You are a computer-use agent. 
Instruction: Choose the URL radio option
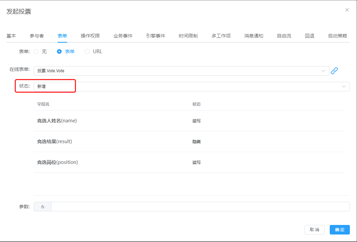(x=87, y=51)
